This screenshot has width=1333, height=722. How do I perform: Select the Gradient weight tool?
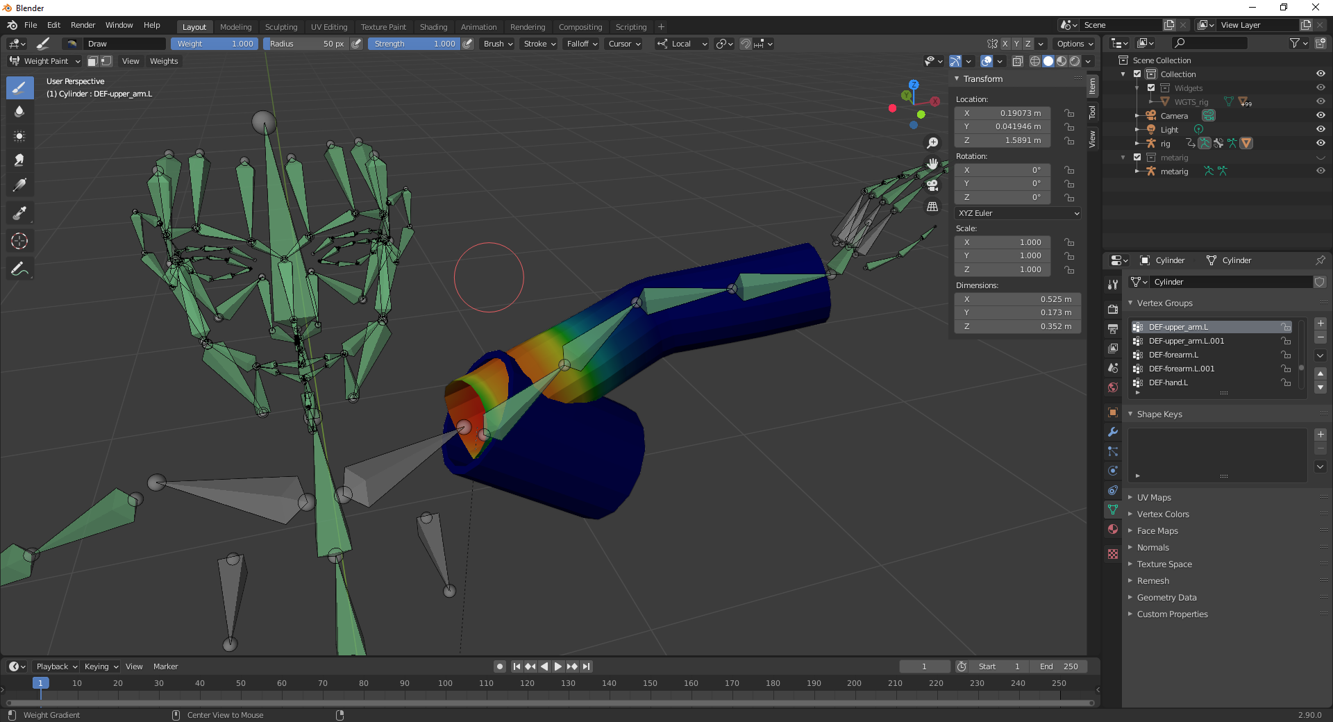19,185
